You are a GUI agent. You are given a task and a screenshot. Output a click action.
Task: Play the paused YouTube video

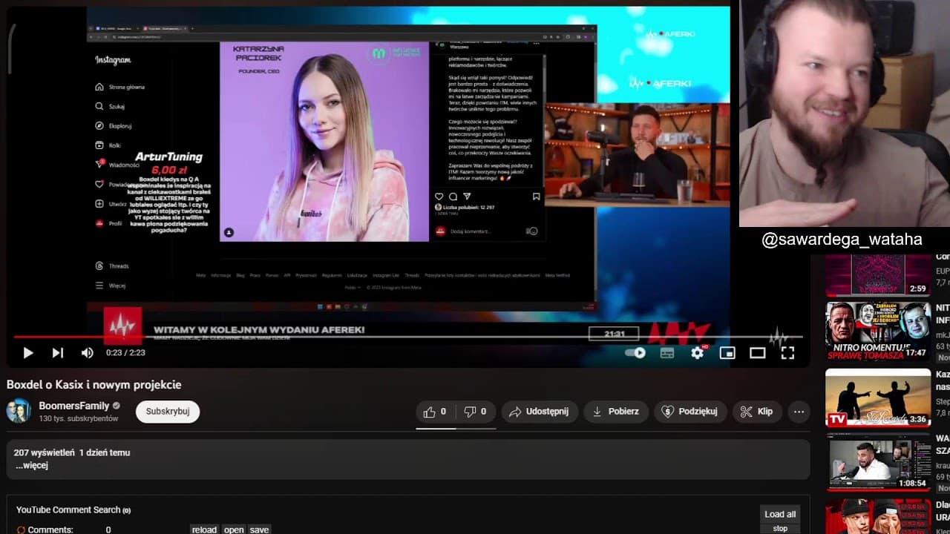(28, 353)
